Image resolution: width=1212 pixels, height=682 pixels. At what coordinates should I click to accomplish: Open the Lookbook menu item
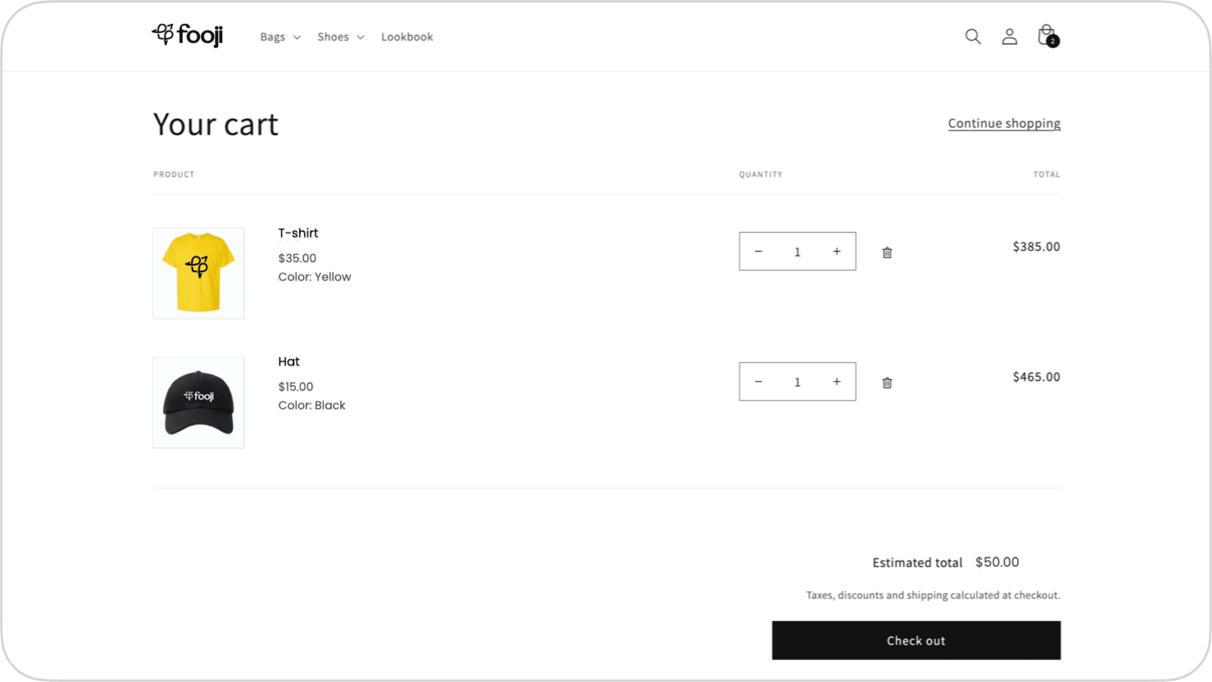click(x=407, y=37)
